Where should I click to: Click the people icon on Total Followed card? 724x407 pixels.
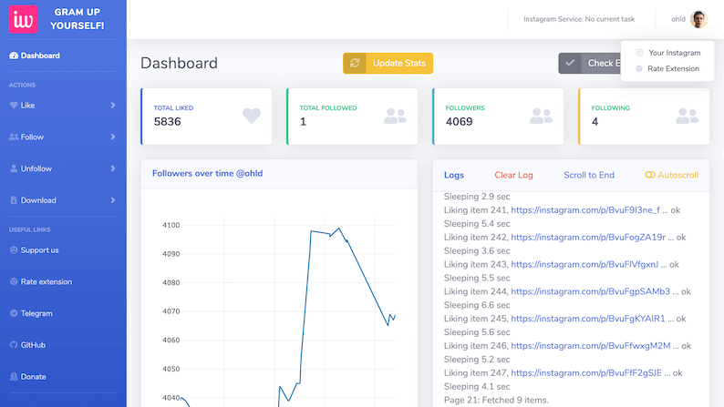[395, 116]
